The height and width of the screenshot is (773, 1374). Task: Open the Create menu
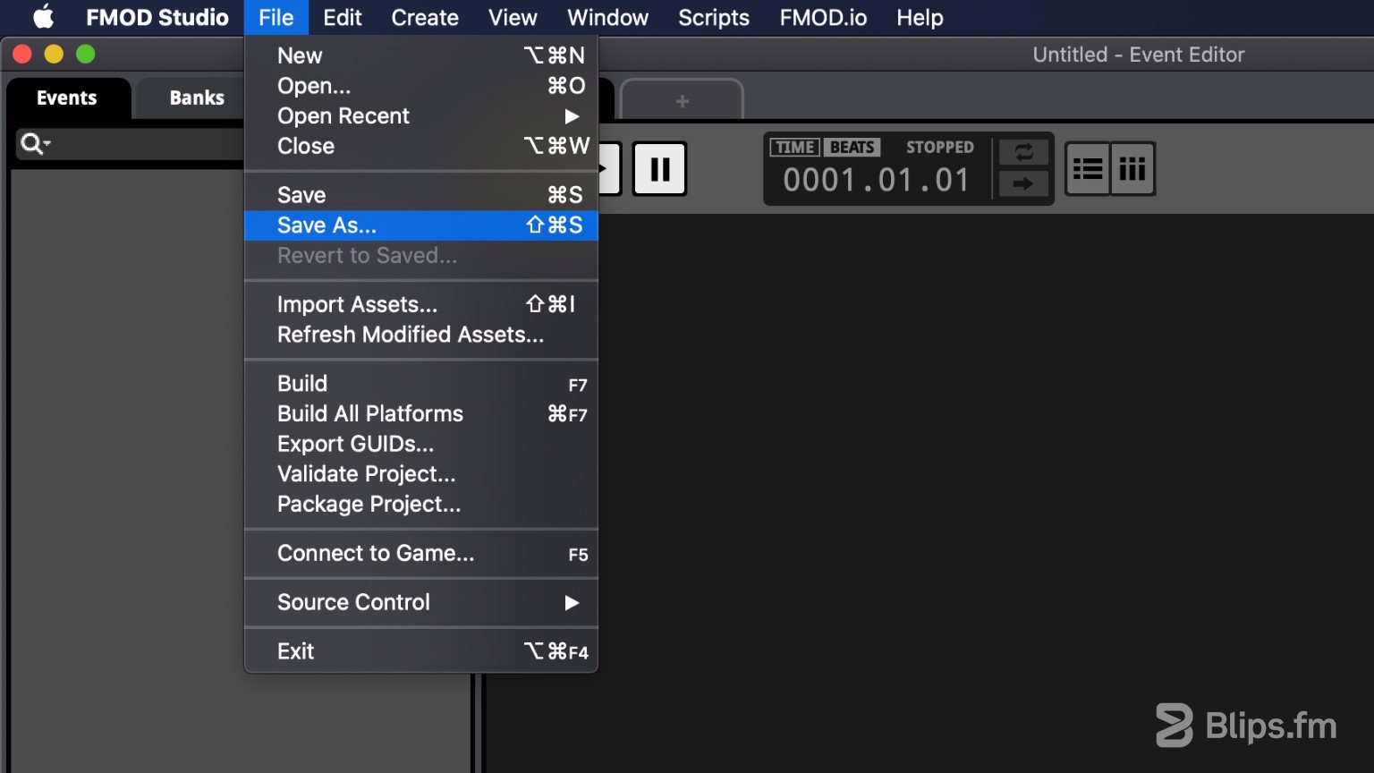coord(425,17)
